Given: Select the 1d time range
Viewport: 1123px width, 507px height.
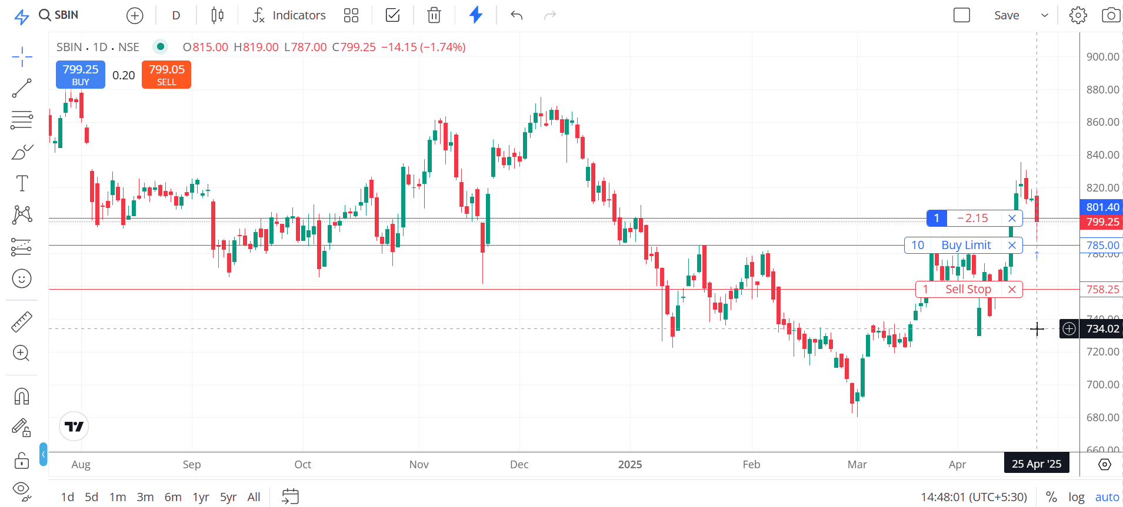Looking at the screenshot, I should [x=68, y=497].
